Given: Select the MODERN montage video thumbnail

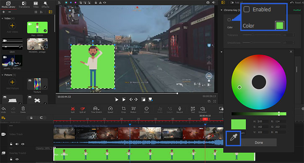Looking at the screenshot, I should (37, 44).
